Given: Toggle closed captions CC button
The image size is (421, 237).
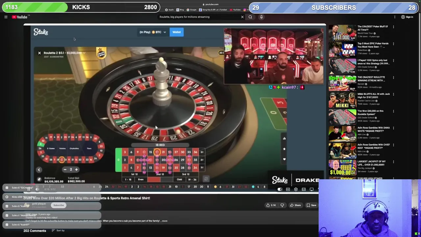Looking at the screenshot, I should (288, 189).
